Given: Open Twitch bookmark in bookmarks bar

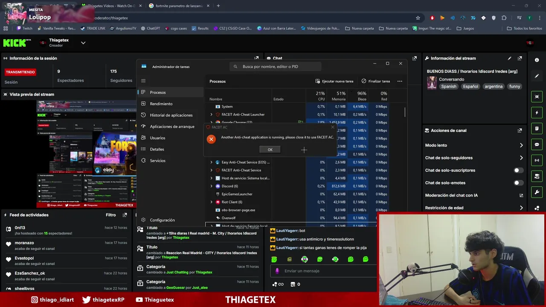Looking at the screenshot, I should tap(24, 29).
